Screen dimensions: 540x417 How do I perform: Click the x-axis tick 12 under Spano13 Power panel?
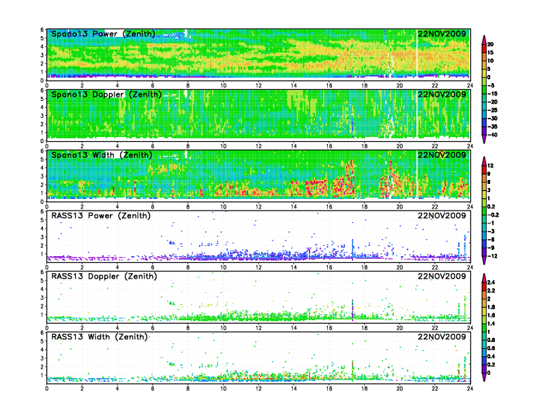[x=258, y=86]
